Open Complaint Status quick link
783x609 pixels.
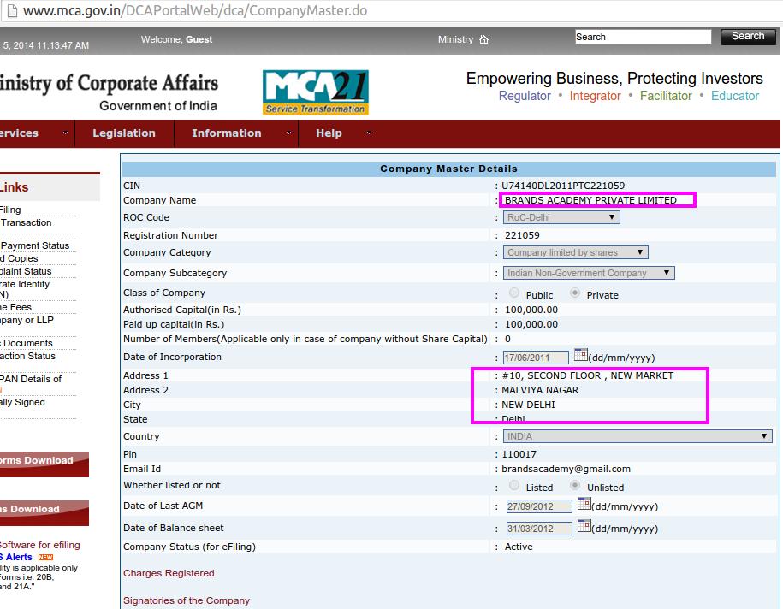[x=26, y=271]
